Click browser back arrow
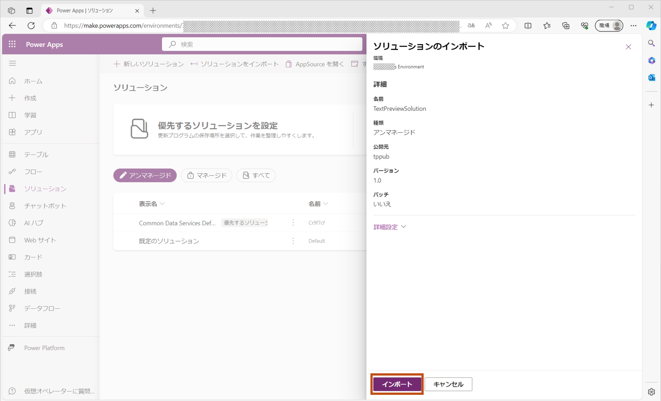 [x=12, y=25]
